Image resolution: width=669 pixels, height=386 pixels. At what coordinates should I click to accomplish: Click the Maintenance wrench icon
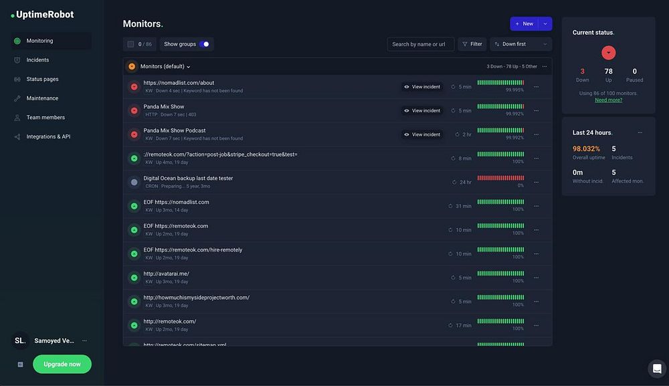coord(17,98)
